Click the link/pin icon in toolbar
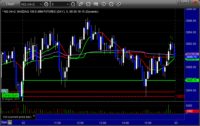The image size is (200, 126). click(119, 4)
